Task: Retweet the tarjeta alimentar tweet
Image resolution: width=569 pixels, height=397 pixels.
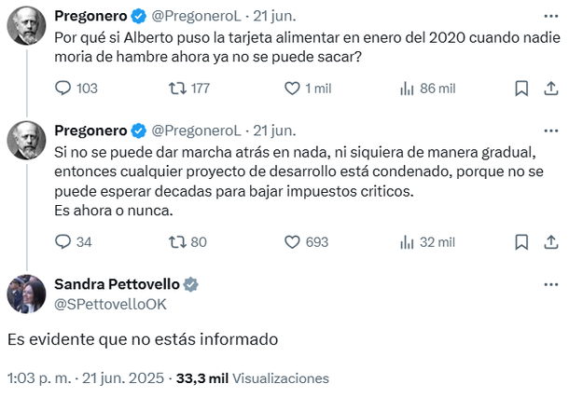Action: click(x=175, y=89)
